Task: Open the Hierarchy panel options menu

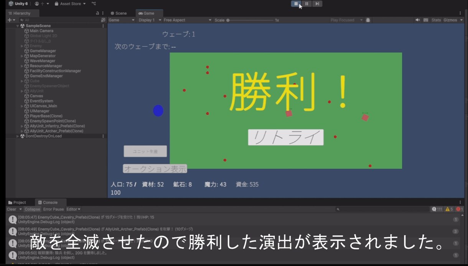Action: tap(103, 13)
